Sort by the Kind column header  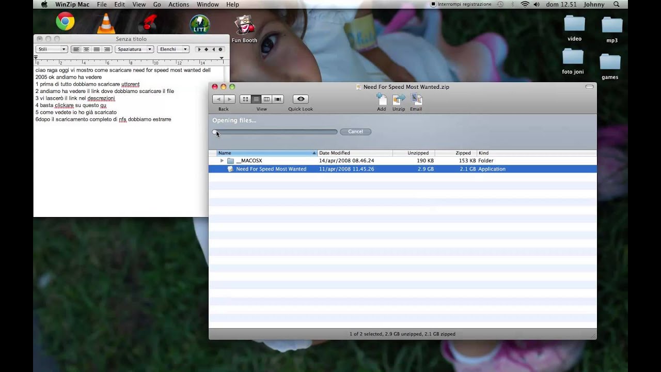537,153
